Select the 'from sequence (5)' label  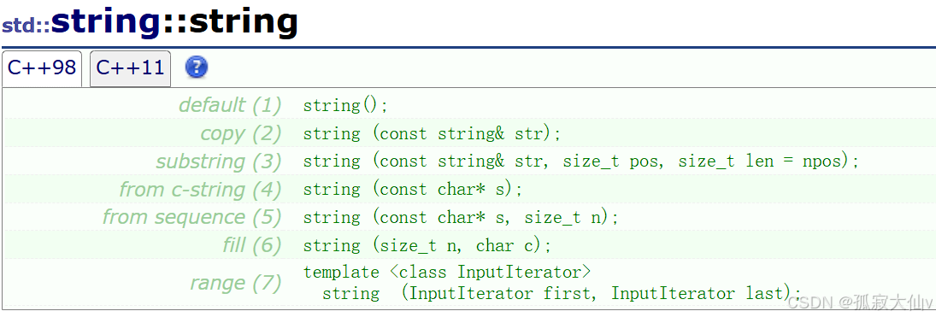click(191, 217)
